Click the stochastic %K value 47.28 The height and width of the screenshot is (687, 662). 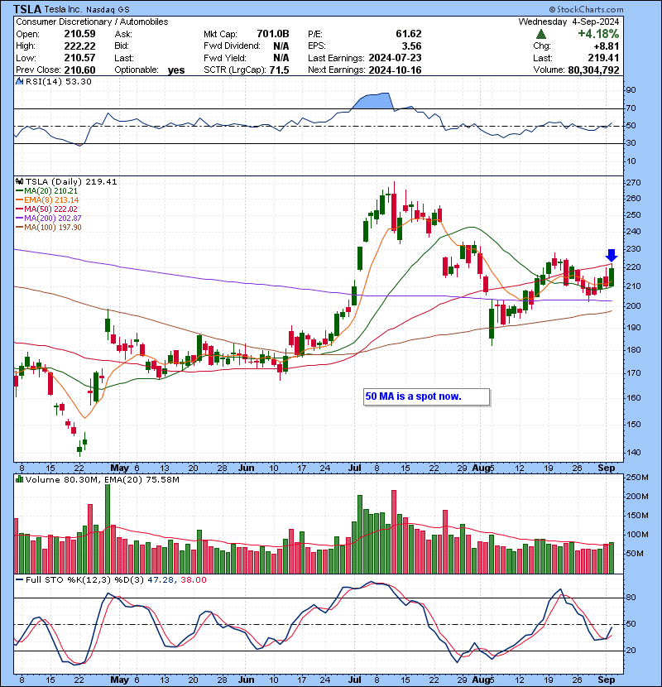point(161,579)
